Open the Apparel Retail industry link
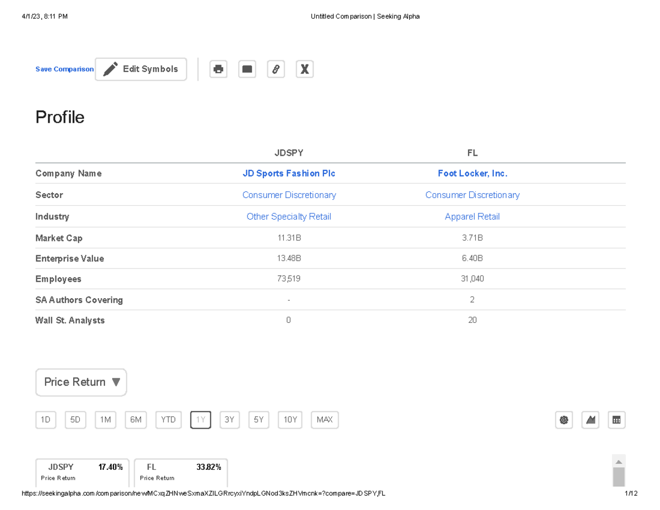Viewport: 660px width, 510px height. click(x=472, y=217)
